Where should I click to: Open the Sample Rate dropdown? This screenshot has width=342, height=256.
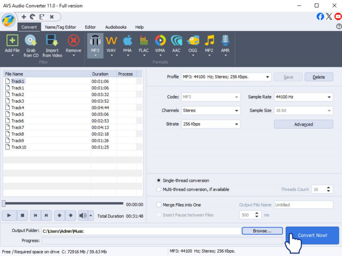[x=303, y=97]
